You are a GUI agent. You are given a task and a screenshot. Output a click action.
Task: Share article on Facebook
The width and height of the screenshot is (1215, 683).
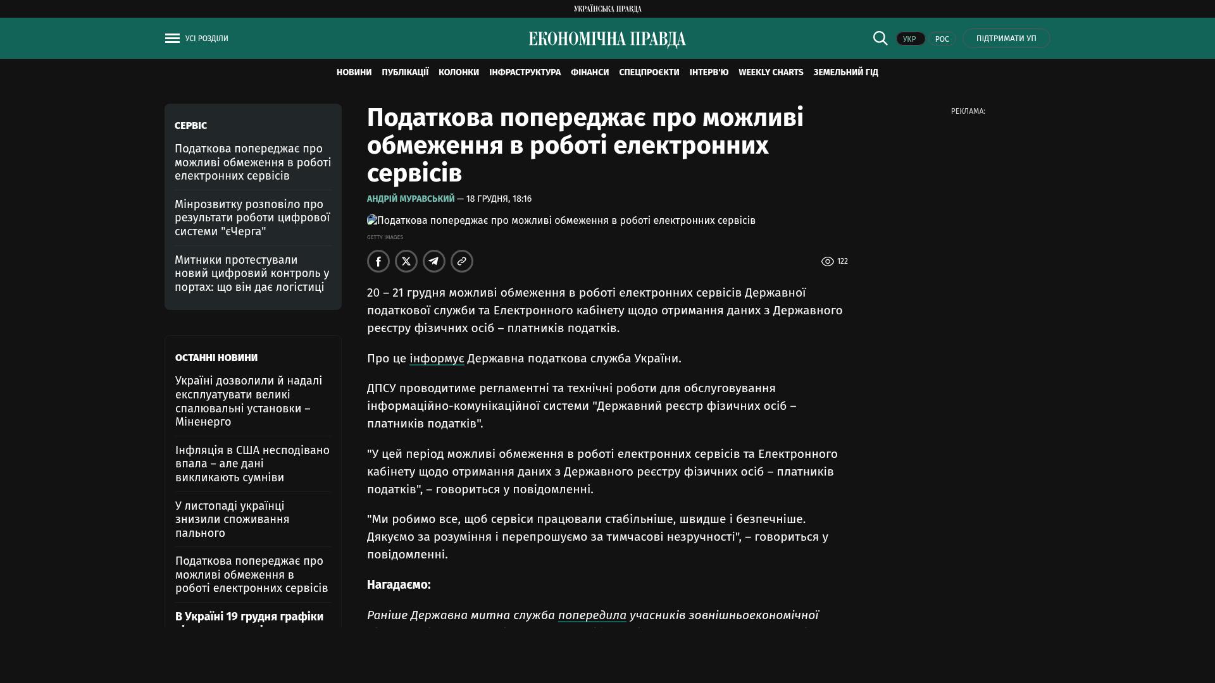(378, 261)
